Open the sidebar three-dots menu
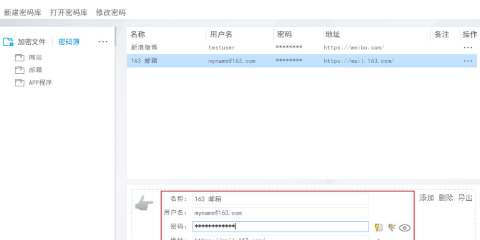Image resolution: width=480 pixels, height=240 pixels. pos(103,42)
